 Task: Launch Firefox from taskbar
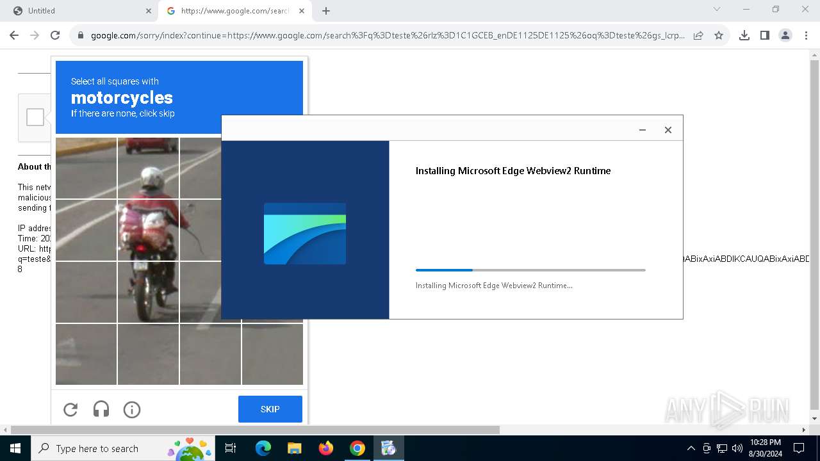point(326,448)
